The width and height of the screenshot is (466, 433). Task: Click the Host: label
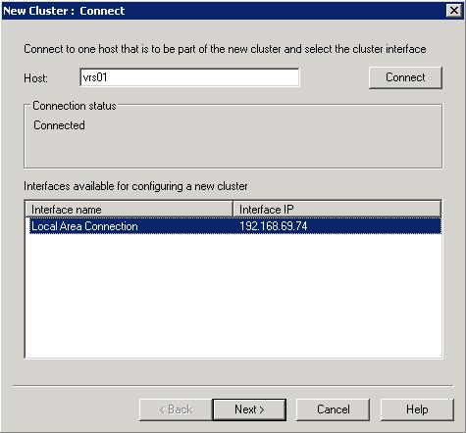click(x=35, y=78)
